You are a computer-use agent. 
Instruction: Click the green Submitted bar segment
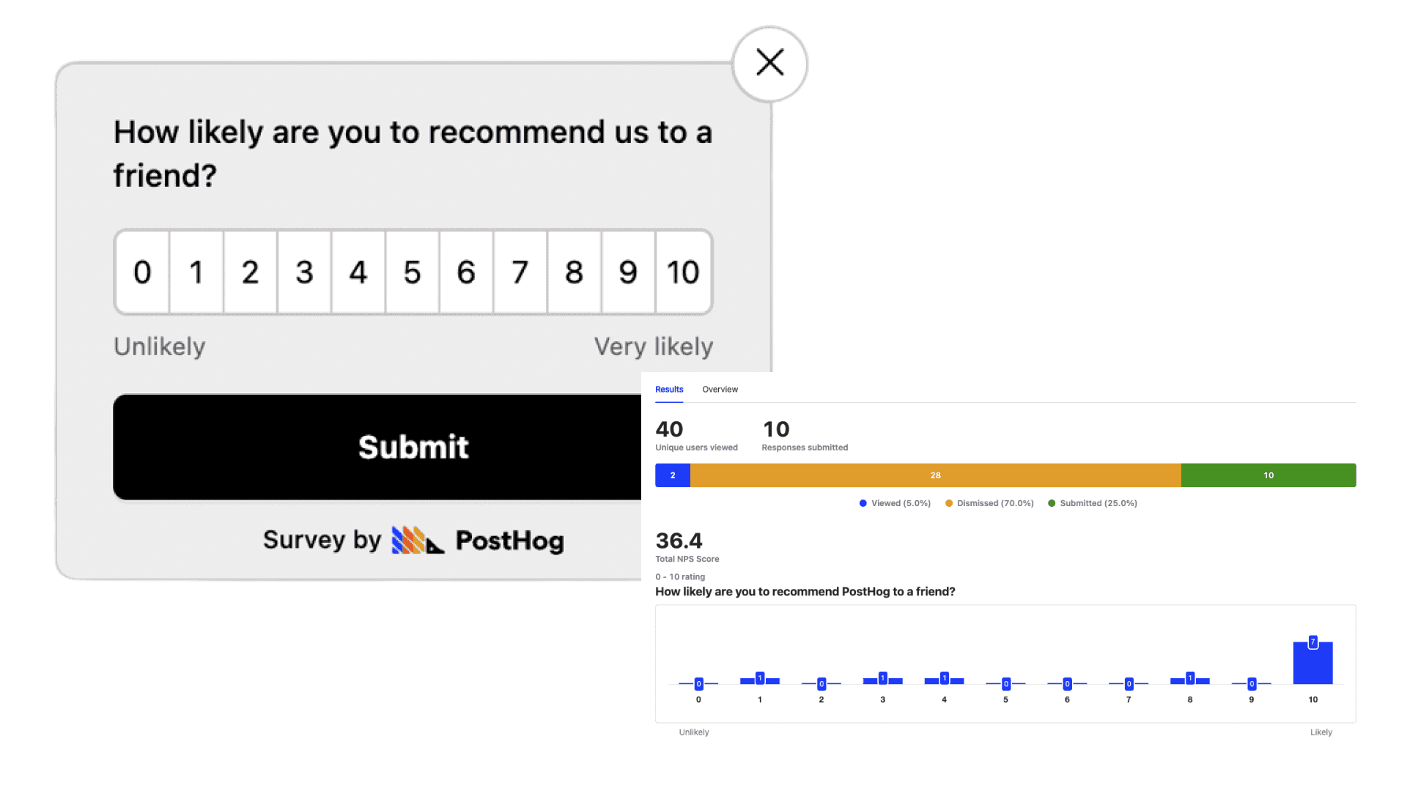(1268, 475)
